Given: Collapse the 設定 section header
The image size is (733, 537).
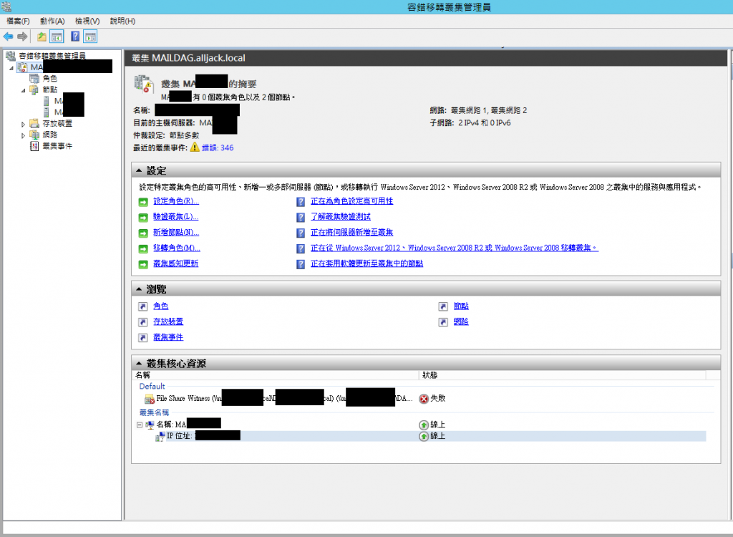Looking at the screenshot, I should [139, 170].
